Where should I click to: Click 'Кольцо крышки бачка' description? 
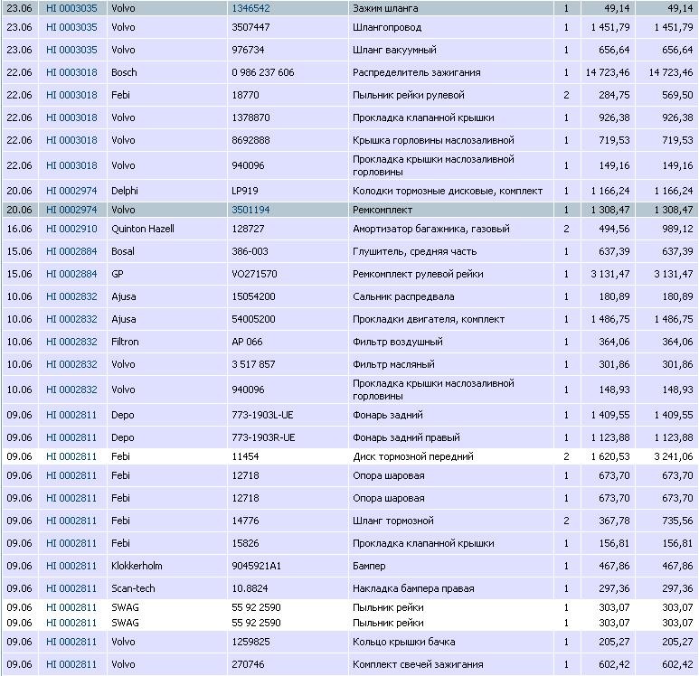pos(404,642)
